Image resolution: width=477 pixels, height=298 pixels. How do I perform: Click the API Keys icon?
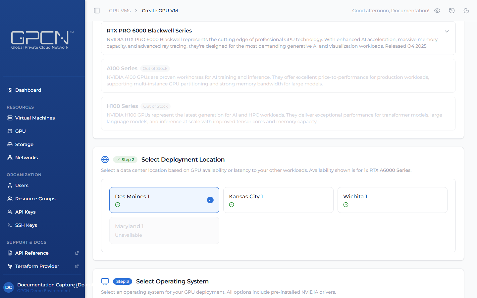10,212
